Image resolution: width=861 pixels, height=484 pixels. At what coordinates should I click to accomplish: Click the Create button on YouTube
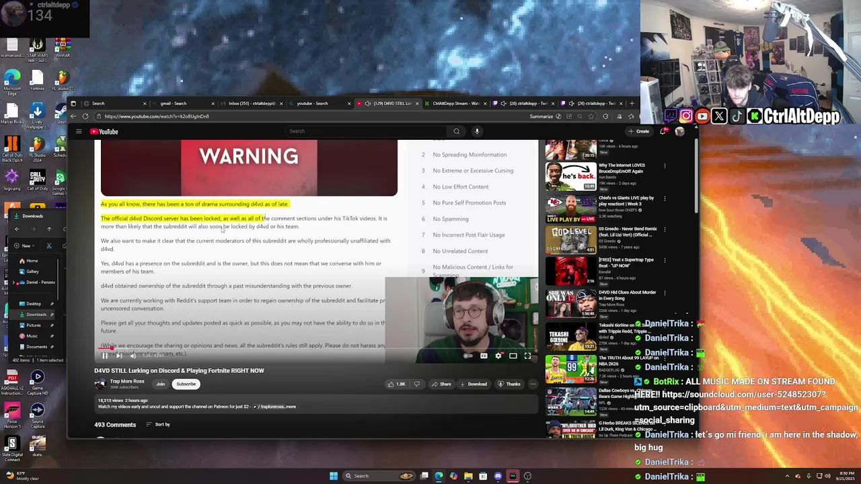(x=639, y=132)
